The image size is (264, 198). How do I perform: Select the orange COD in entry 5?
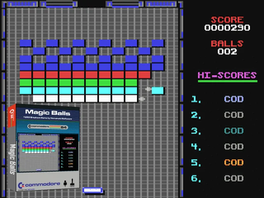234,163
